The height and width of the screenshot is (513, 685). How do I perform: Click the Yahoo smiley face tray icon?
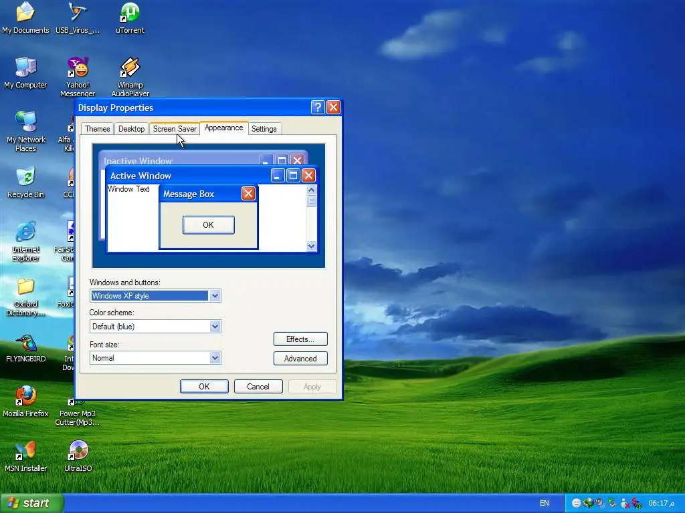[576, 504]
